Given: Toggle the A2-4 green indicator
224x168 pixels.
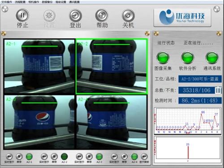Looking at the screenshot, I should [134, 157].
